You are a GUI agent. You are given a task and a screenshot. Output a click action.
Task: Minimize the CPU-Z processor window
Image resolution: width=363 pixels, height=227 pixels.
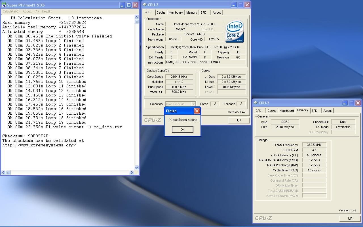point(234,5)
